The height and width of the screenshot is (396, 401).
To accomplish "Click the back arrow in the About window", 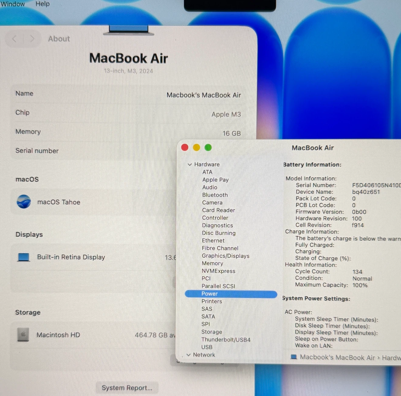I will 14,39.
